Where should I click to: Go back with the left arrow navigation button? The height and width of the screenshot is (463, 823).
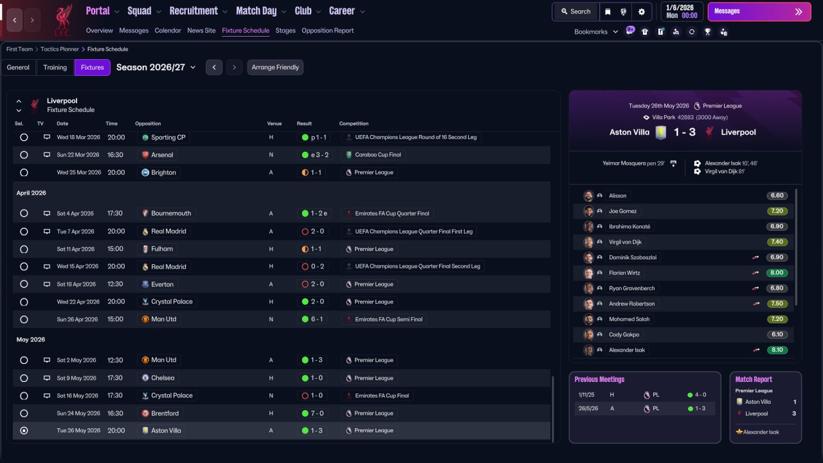tap(15, 20)
